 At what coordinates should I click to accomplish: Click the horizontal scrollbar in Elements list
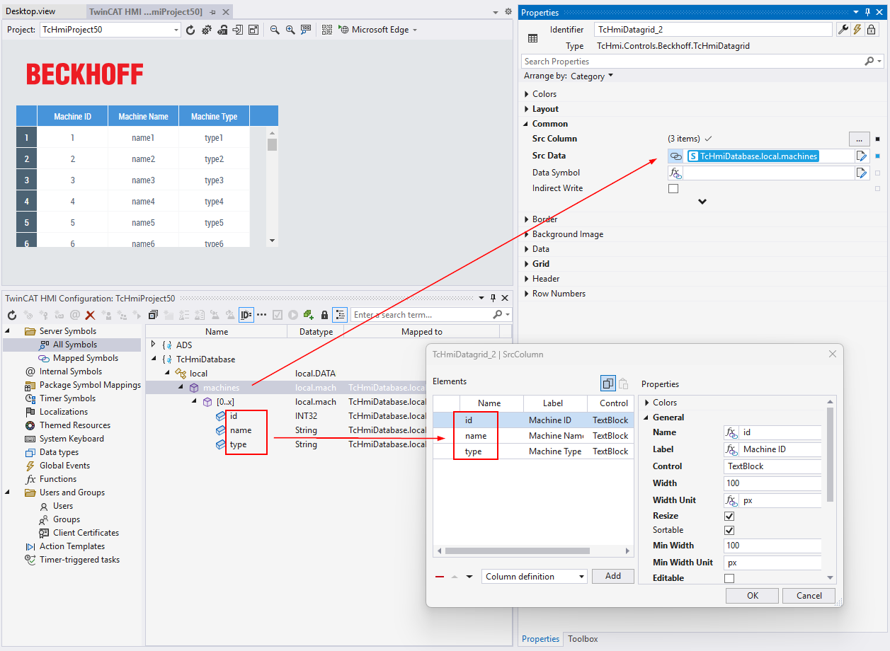click(x=517, y=551)
